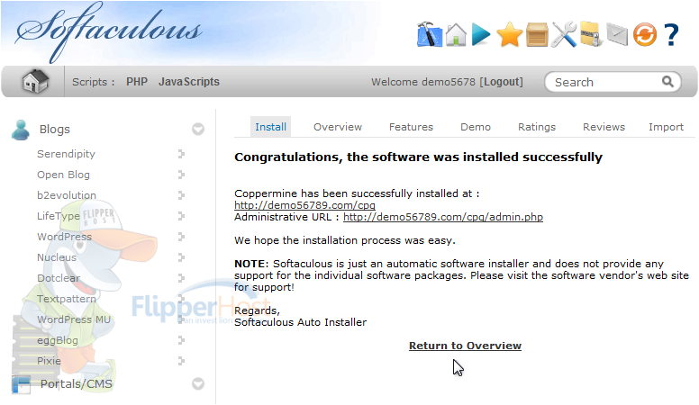Image resolution: width=699 pixels, height=405 pixels.
Task: Switch to the Install tab
Action: [x=270, y=127]
